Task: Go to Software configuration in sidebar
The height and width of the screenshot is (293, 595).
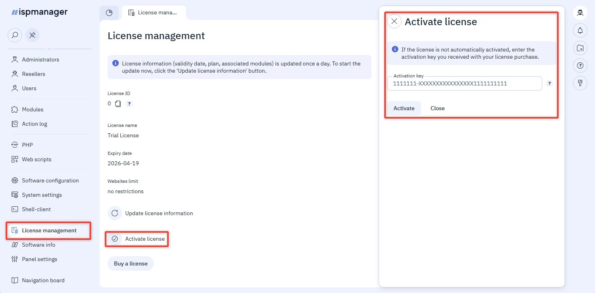Action: tap(50, 180)
